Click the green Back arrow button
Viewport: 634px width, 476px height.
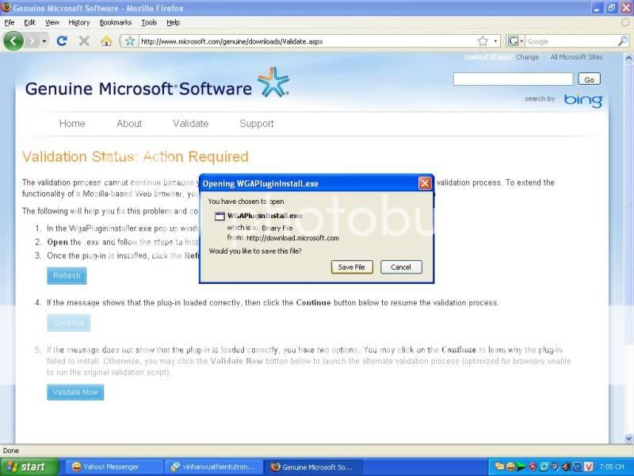tap(13, 41)
